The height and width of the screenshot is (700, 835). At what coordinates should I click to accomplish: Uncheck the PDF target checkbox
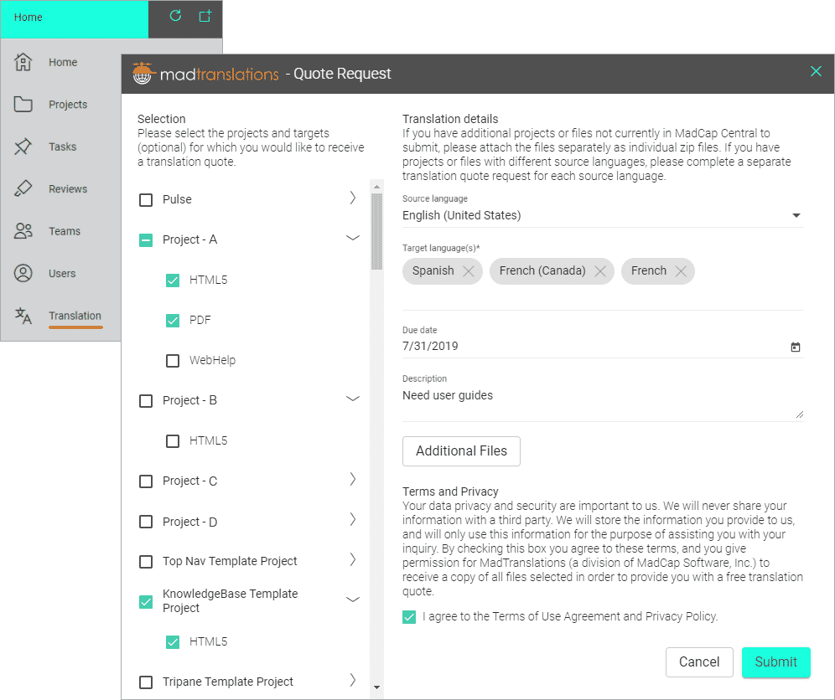(173, 321)
